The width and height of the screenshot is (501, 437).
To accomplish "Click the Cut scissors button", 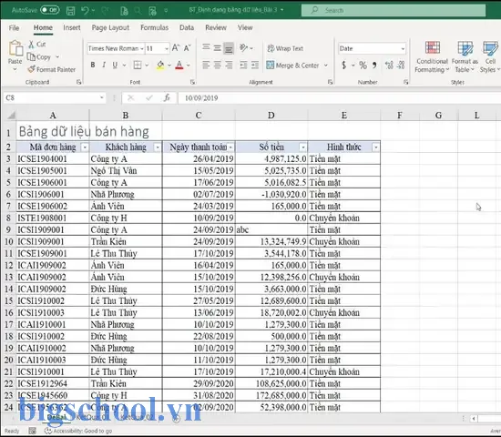I will coord(37,44).
